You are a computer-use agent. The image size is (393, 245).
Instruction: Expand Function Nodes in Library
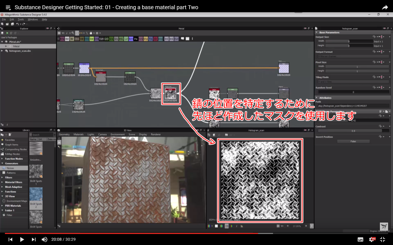pyautogui.click(x=2, y=159)
